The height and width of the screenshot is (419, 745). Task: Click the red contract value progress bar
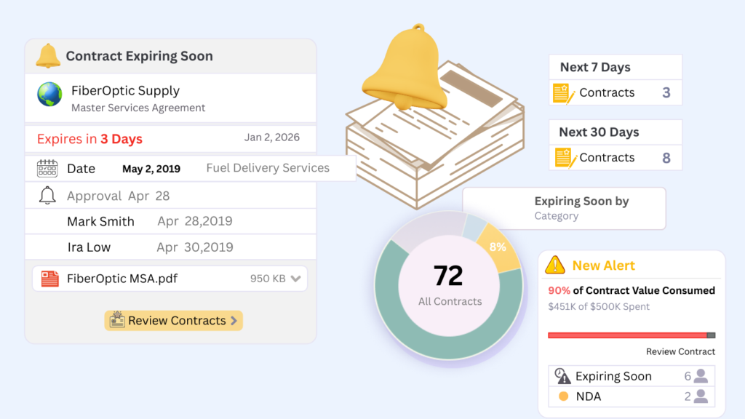tap(627, 335)
